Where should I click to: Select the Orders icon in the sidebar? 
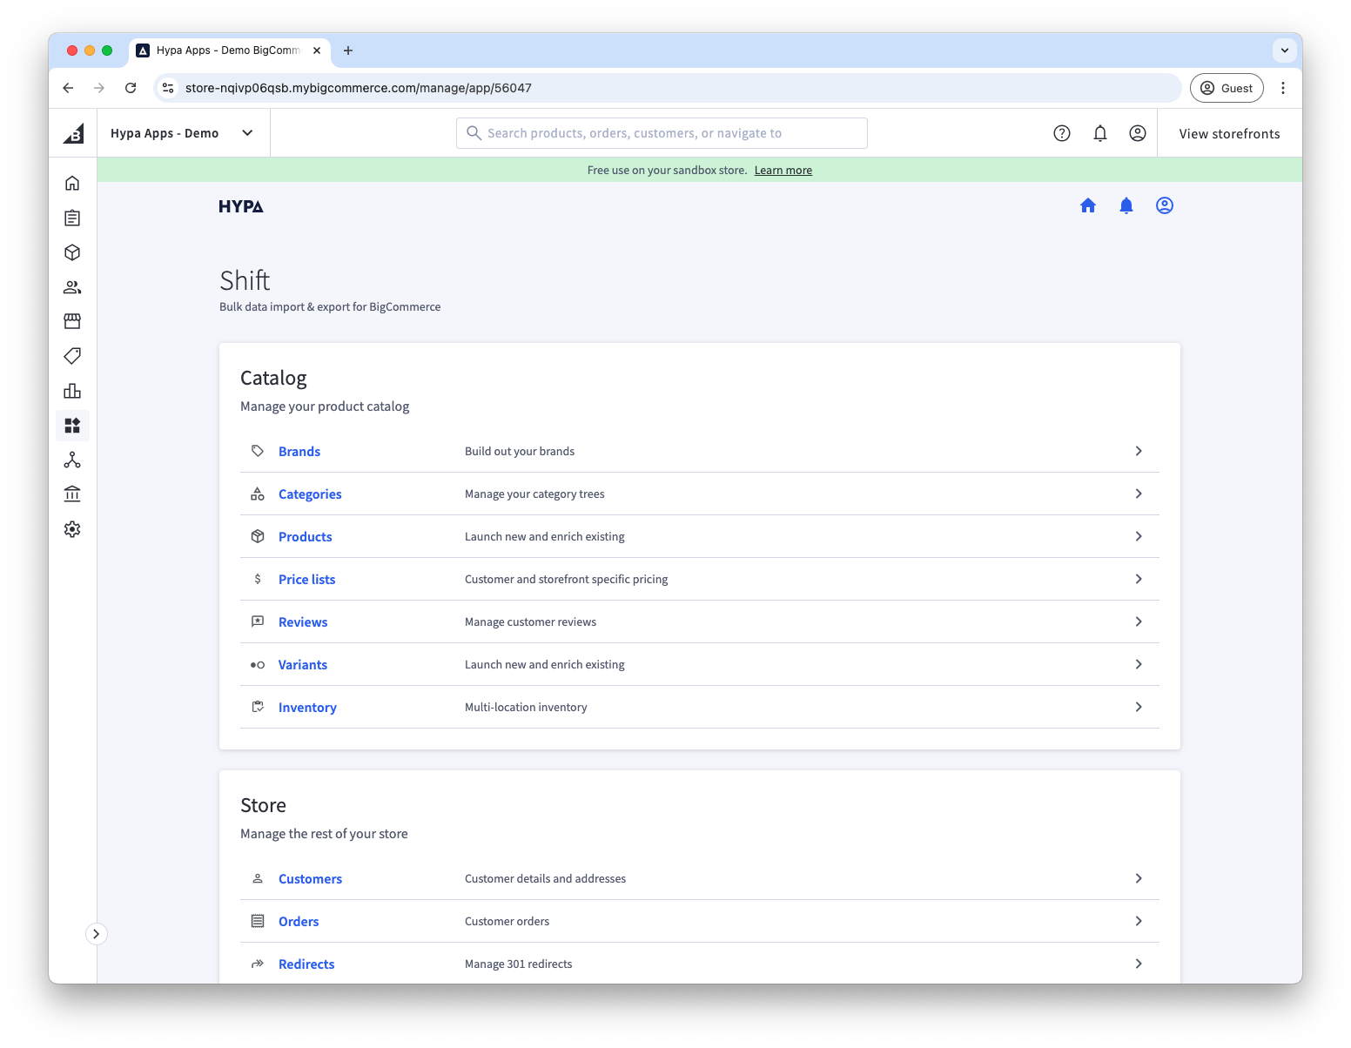pyautogui.click(x=72, y=218)
